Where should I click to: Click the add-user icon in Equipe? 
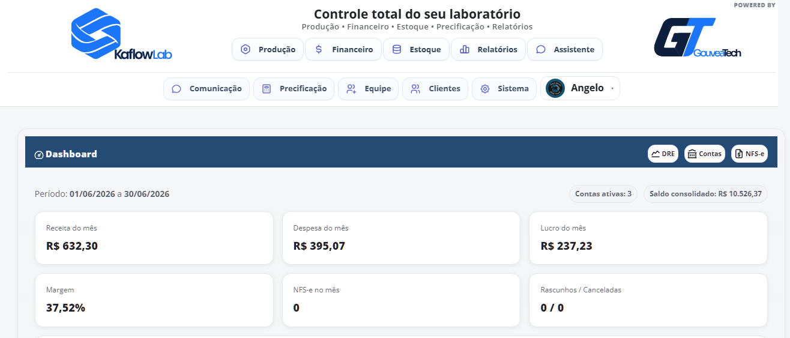click(x=351, y=89)
